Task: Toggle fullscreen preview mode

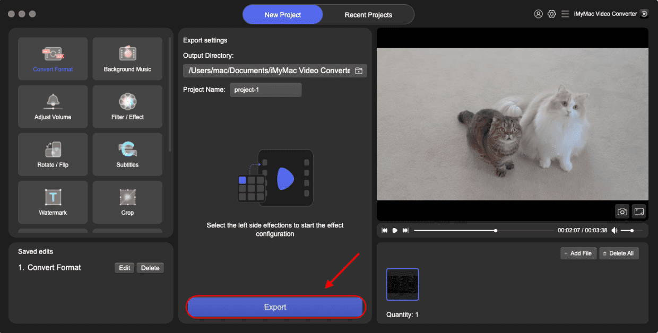Action: click(x=639, y=211)
